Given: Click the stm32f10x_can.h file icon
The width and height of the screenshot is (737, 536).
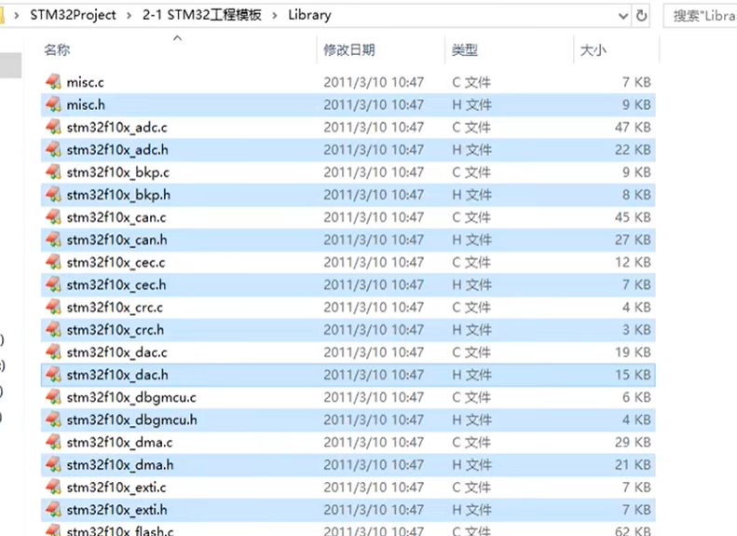Looking at the screenshot, I should [54, 240].
